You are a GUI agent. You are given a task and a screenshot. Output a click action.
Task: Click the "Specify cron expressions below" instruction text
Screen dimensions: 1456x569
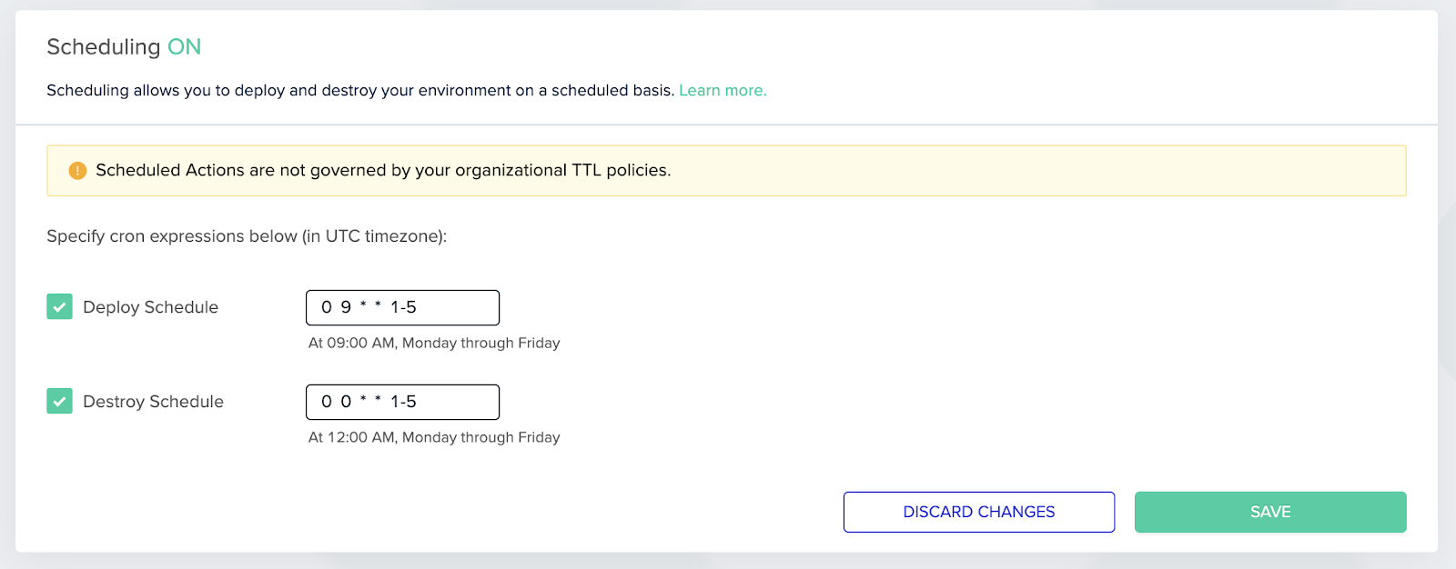(x=246, y=236)
